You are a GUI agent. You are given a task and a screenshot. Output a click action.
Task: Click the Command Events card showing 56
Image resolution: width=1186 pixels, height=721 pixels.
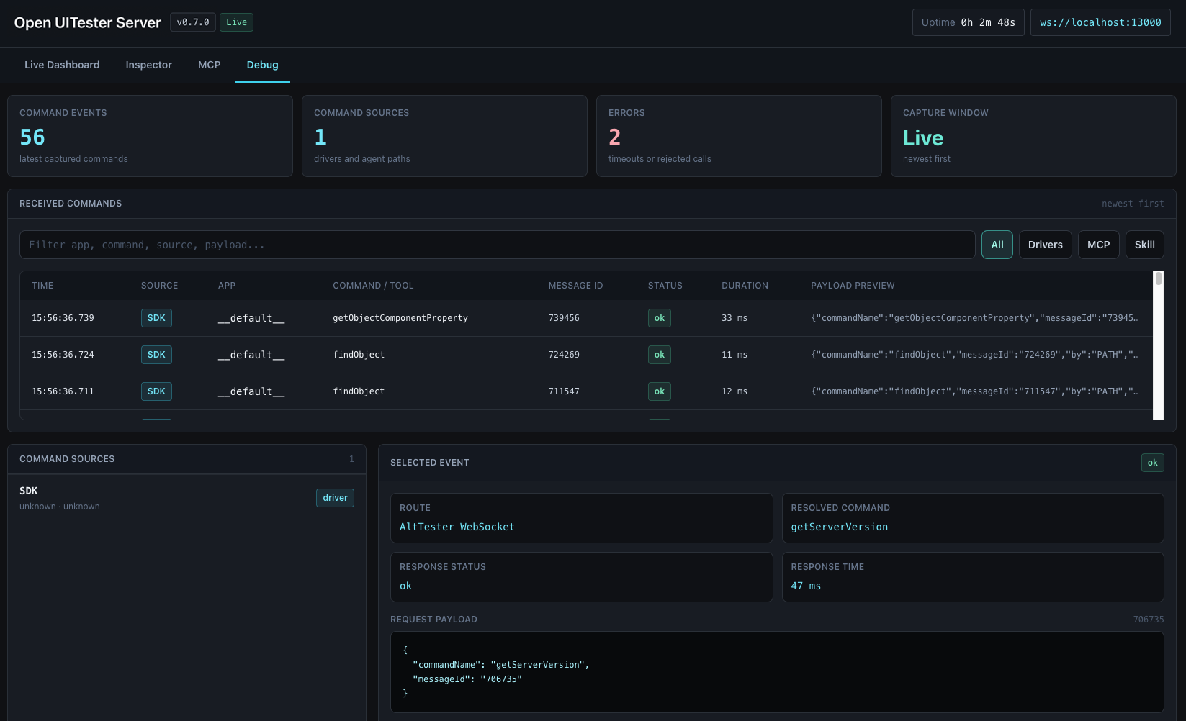[x=150, y=136]
